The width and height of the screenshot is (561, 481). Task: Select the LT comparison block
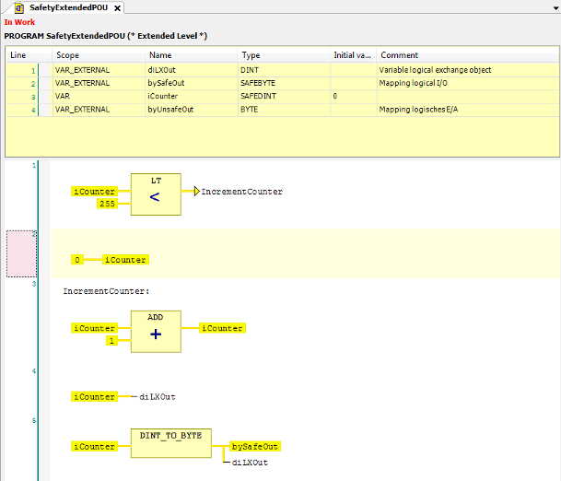pyautogui.click(x=156, y=194)
